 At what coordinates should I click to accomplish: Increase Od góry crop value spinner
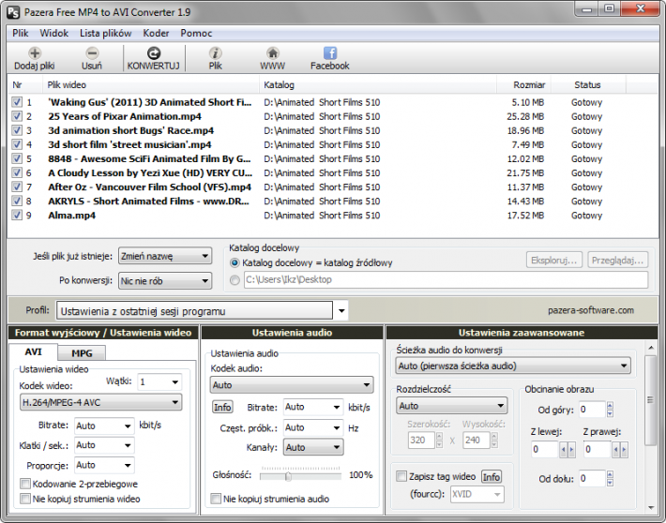[610, 406]
